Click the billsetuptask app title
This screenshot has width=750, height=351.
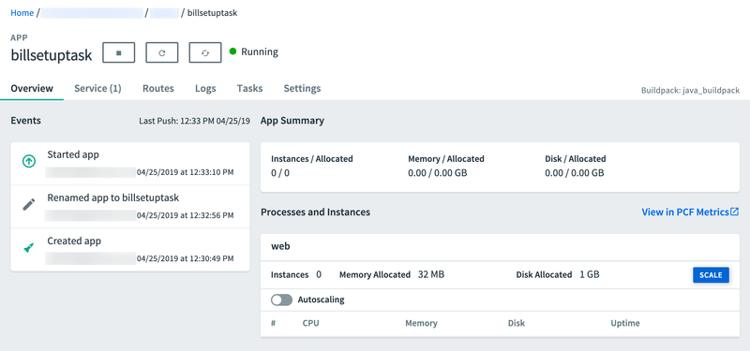point(52,55)
